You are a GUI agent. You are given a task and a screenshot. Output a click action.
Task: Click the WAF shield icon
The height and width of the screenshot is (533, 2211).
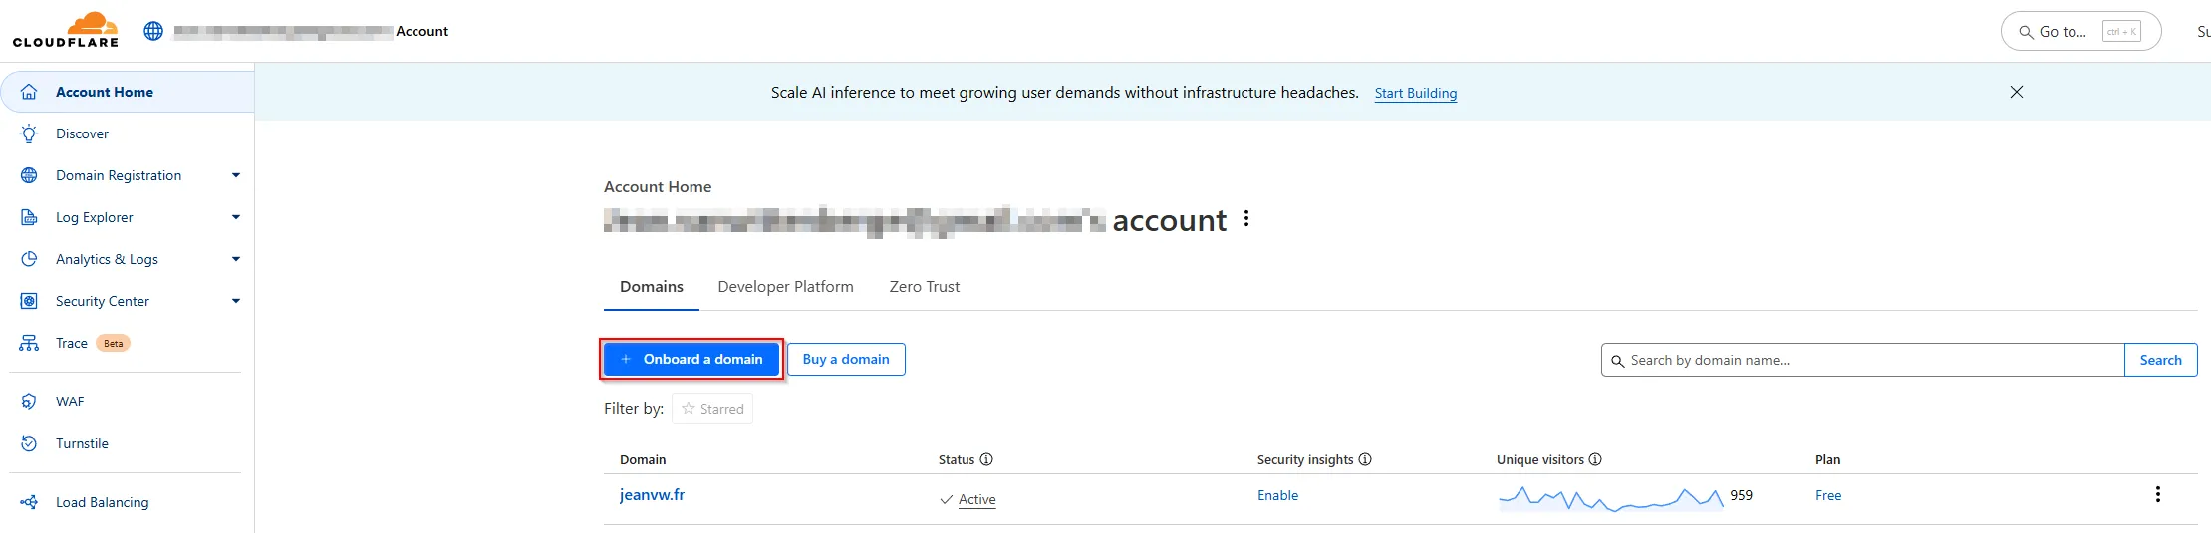[29, 401]
